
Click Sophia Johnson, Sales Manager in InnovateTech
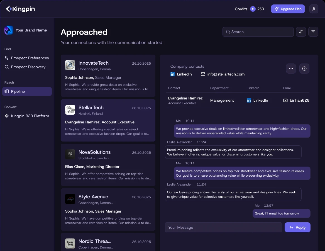tap(93, 77)
